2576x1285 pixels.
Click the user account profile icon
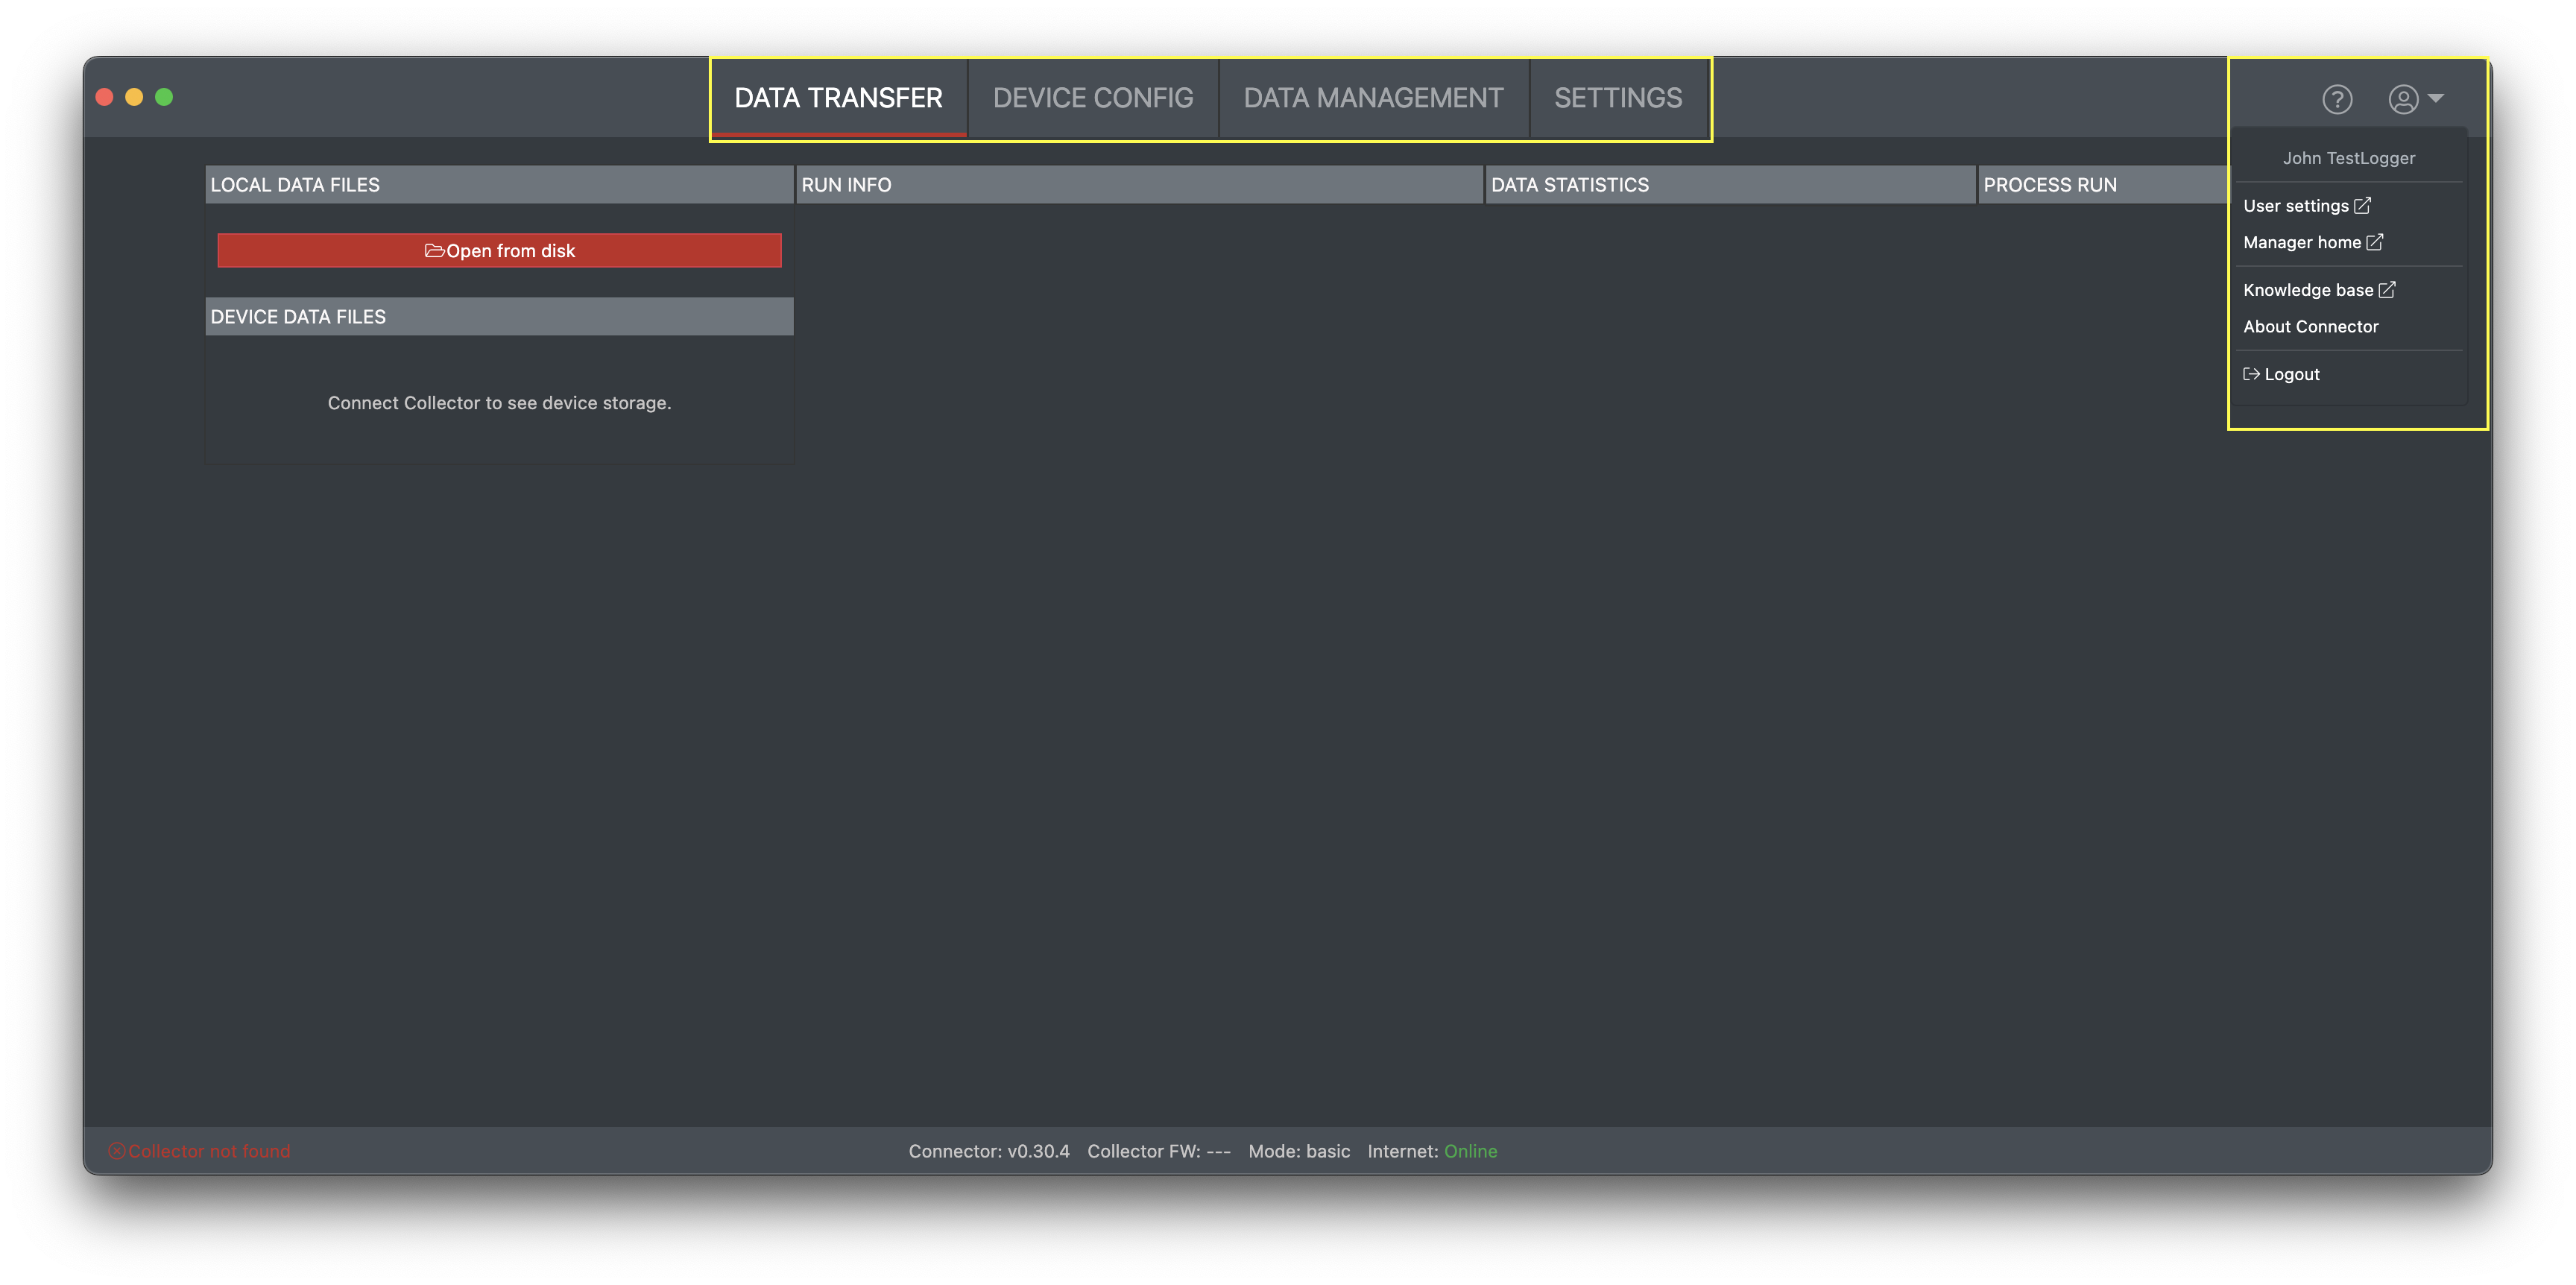point(2403,99)
